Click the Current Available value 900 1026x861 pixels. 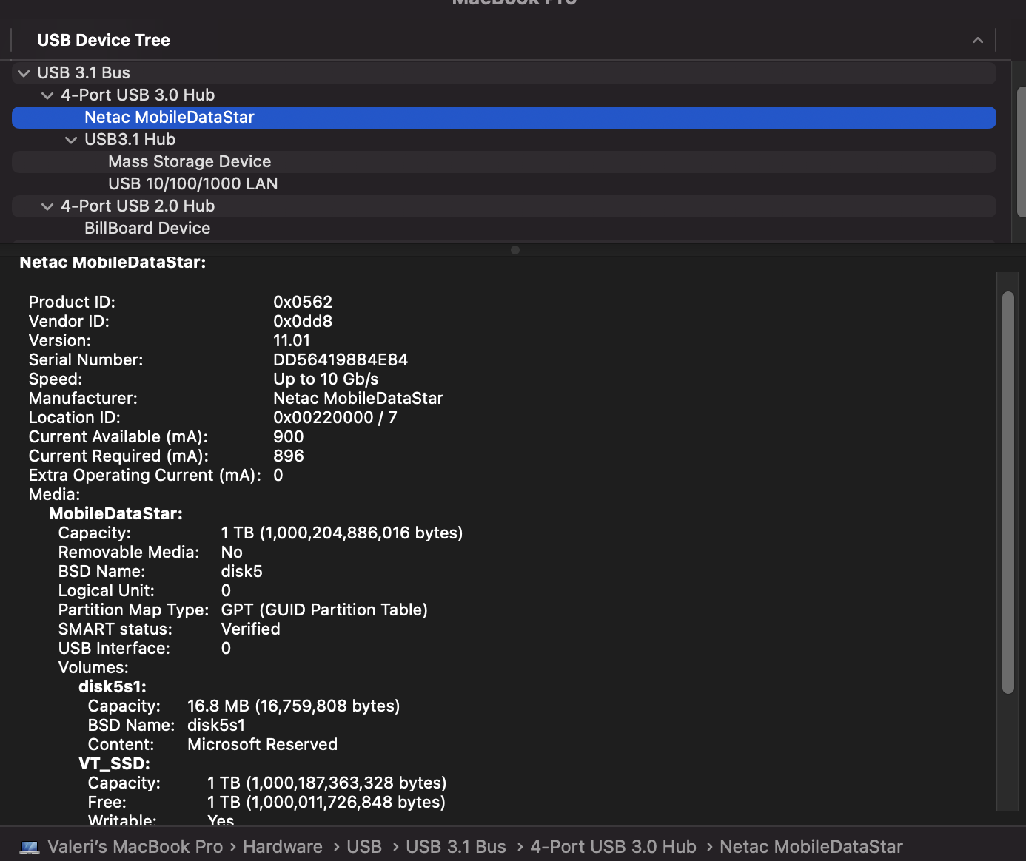[x=289, y=437]
